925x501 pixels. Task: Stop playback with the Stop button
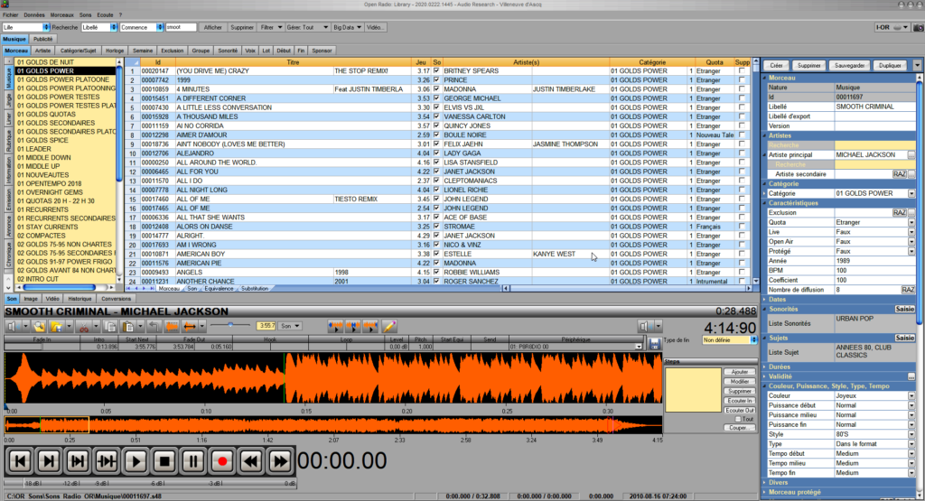164,461
